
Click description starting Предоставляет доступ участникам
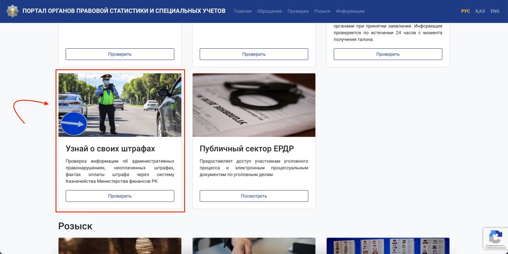[x=254, y=168]
